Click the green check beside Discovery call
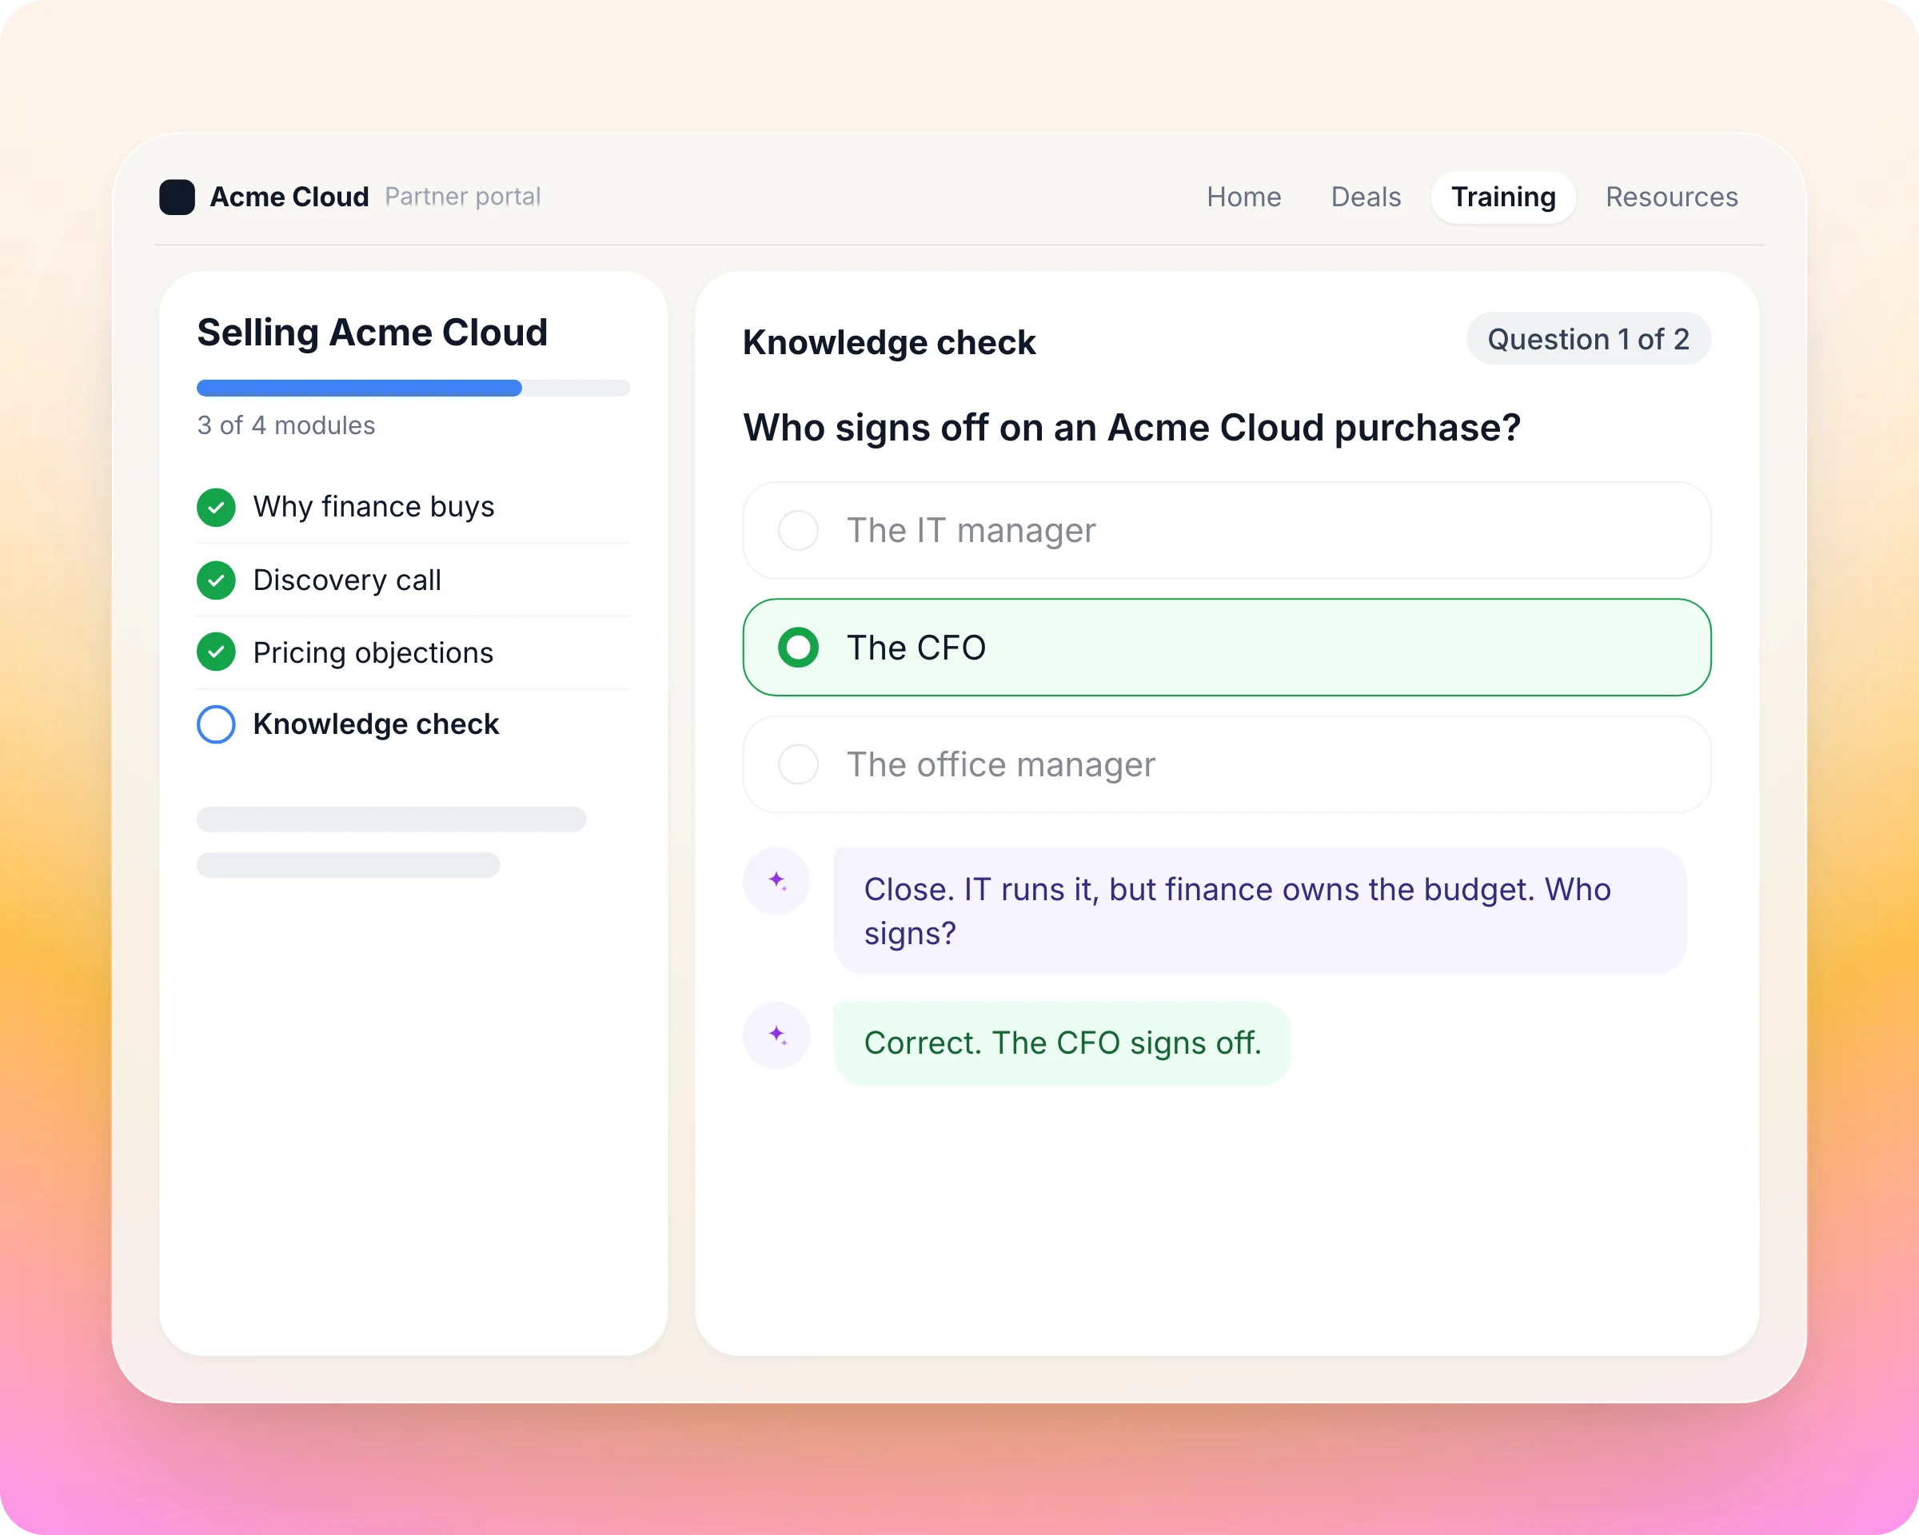The height and width of the screenshot is (1535, 1919). pos(217,580)
